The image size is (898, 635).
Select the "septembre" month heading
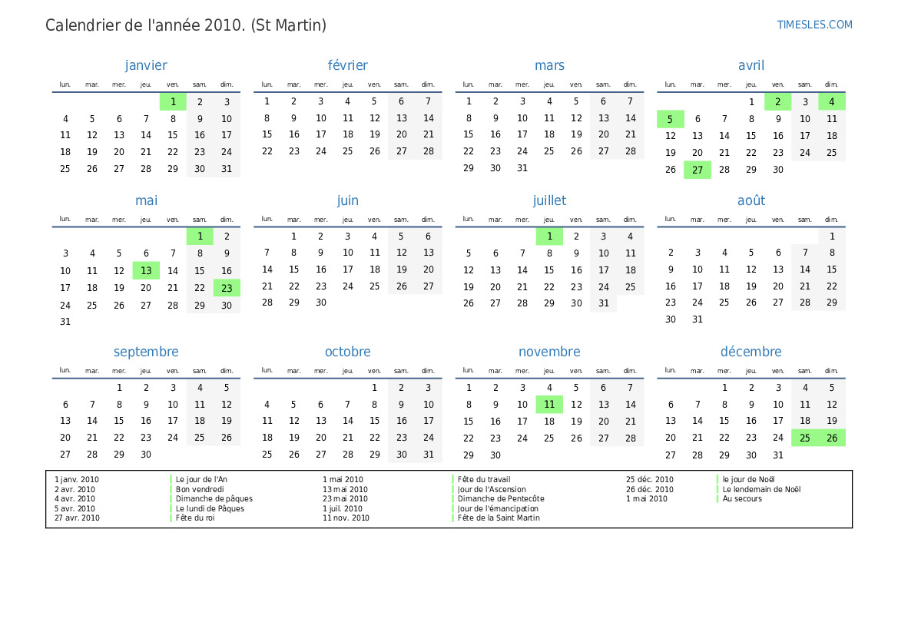click(x=146, y=352)
